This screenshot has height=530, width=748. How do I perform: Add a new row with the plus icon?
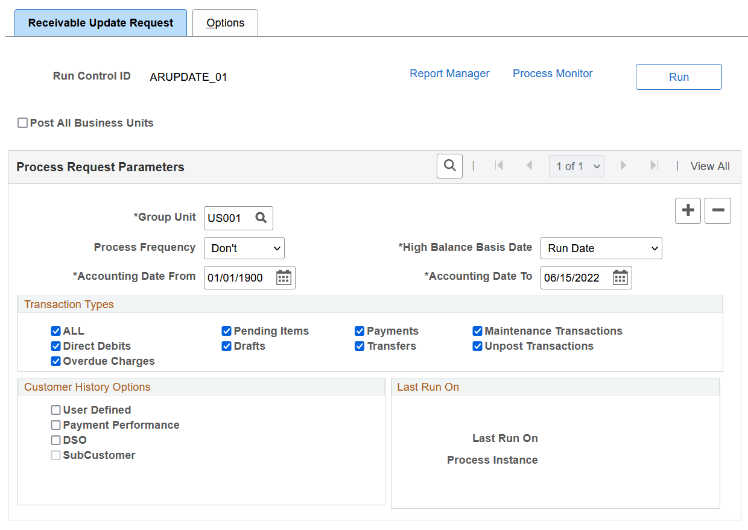tap(688, 210)
